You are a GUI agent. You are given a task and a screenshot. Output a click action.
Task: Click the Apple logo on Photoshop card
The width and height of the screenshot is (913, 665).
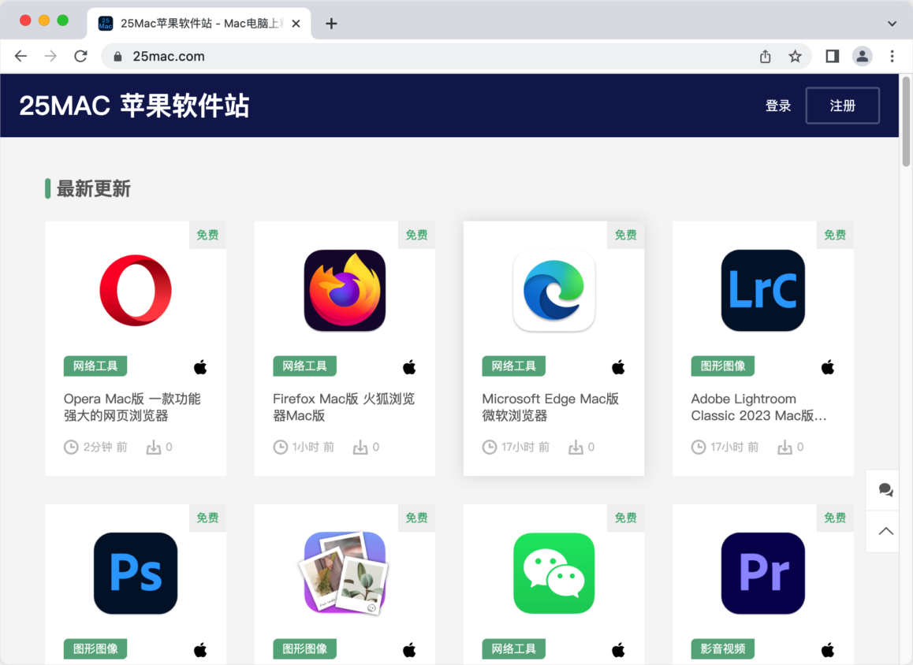(x=200, y=650)
